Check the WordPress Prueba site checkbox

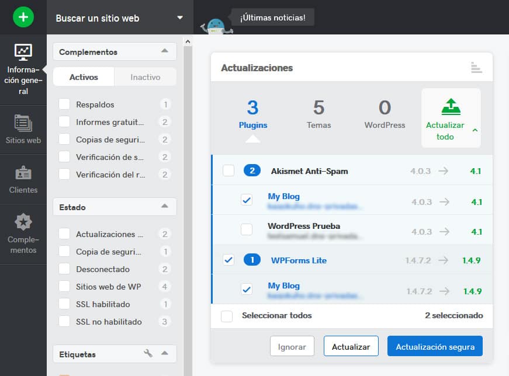pos(247,229)
